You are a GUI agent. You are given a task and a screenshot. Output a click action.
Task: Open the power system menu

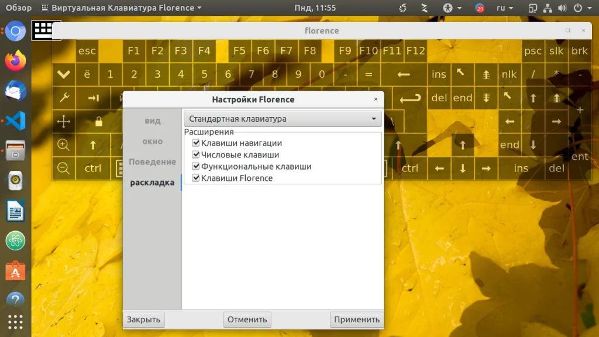pyautogui.click(x=583, y=8)
